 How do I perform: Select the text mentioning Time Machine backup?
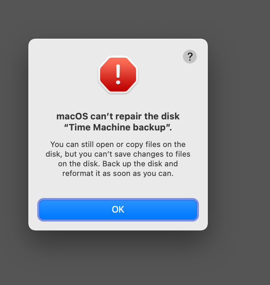tap(118, 127)
